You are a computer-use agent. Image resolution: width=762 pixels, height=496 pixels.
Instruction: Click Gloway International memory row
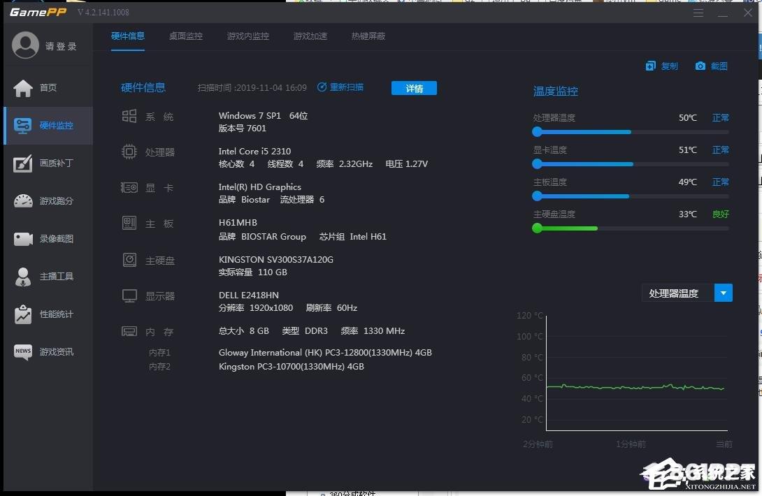[325, 353]
